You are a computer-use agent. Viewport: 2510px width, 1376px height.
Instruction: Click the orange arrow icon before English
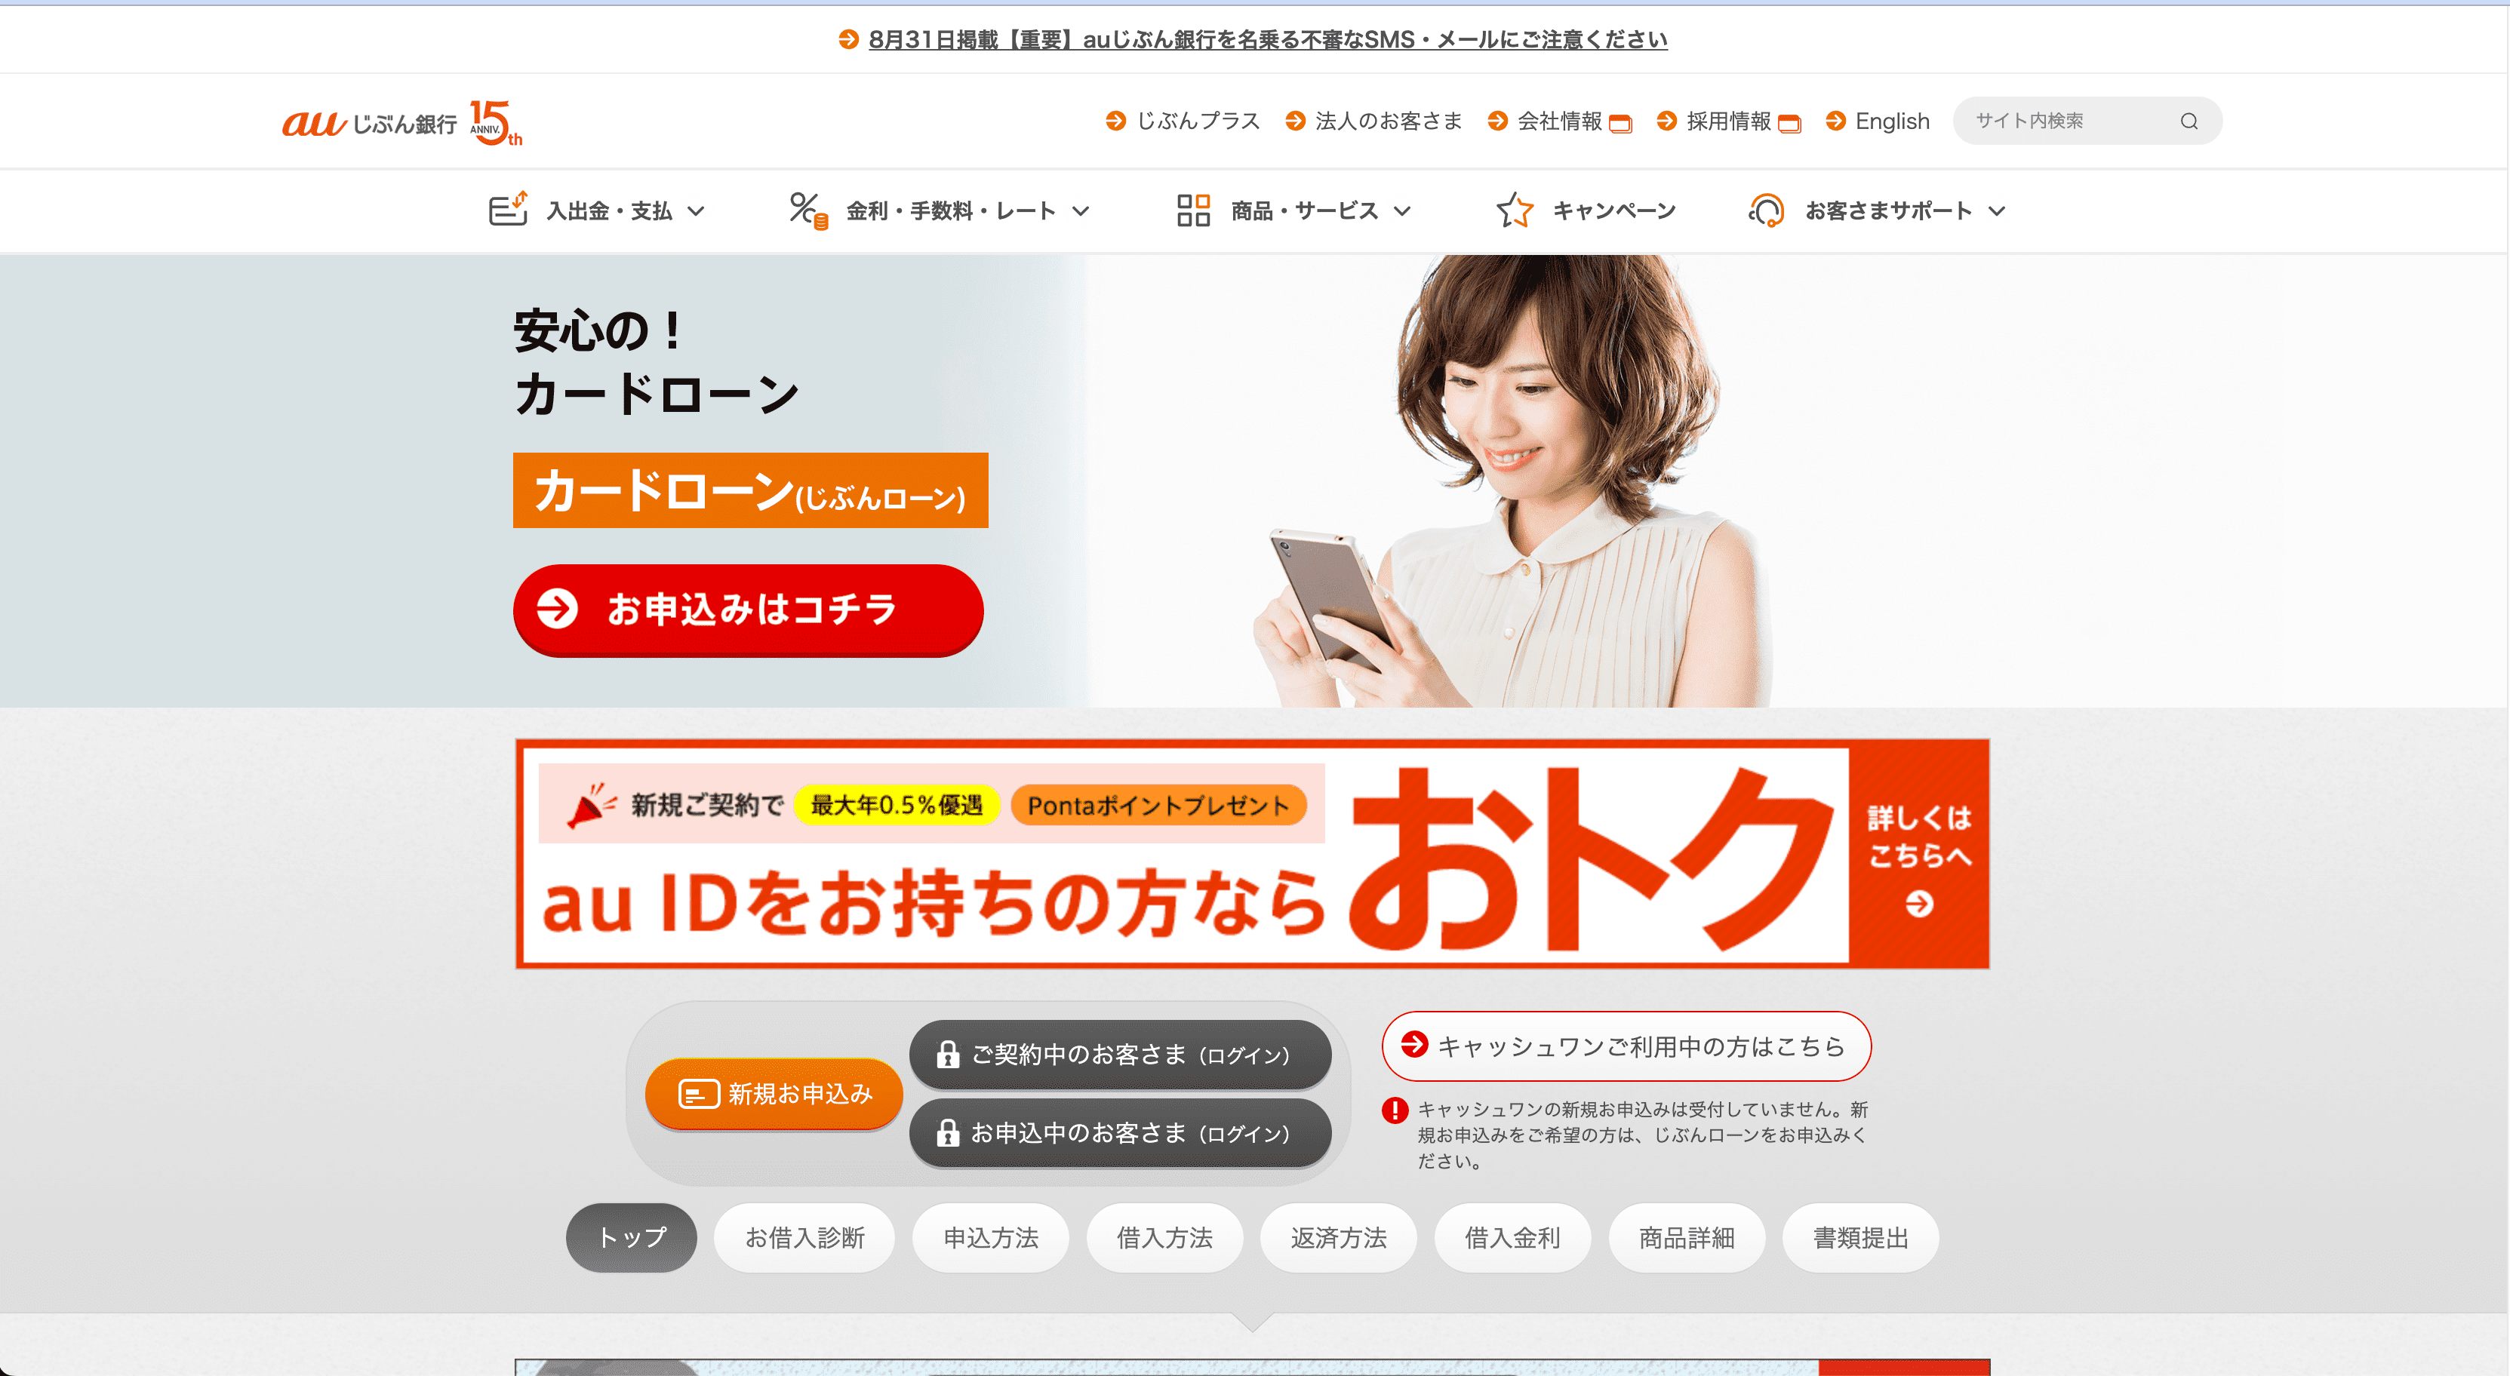1836,121
